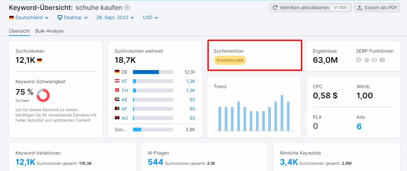
Task: Select the Übersicht tab
Action: point(19,31)
